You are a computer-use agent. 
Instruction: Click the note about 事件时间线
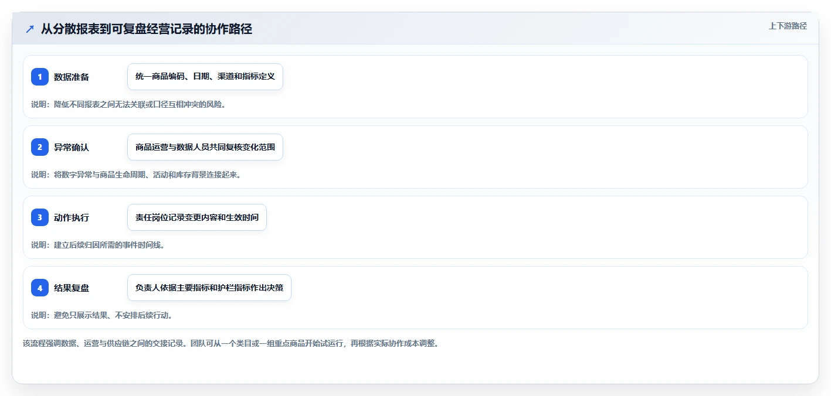tap(98, 245)
